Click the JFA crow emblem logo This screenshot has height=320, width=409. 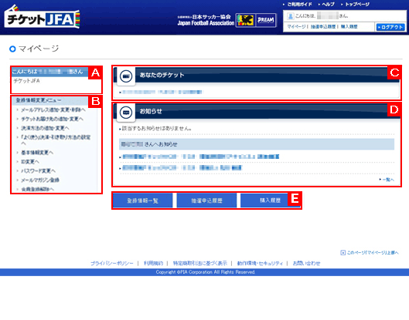click(245, 20)
